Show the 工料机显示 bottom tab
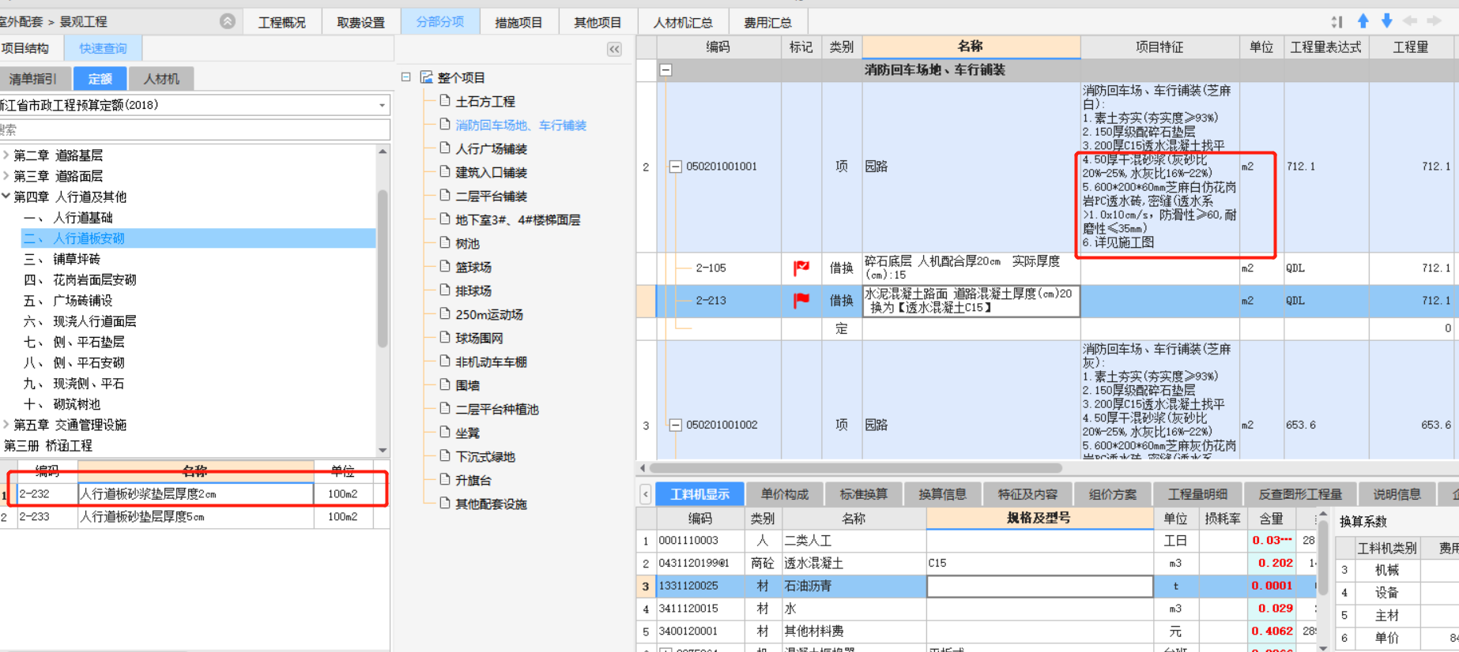This screenshot has width=1459, height=652. click(700, 494)
